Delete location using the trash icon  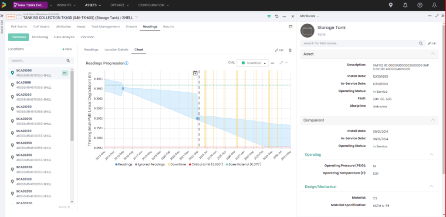[x=290, y=50]
